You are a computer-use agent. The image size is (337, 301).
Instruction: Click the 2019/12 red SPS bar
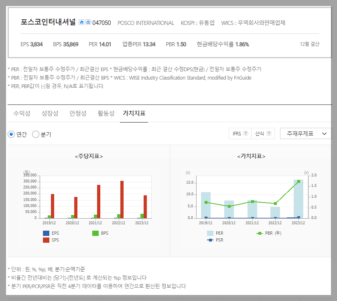[53, 206]
